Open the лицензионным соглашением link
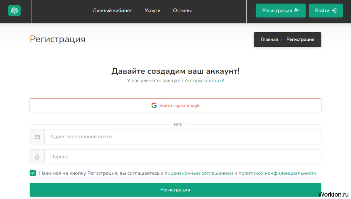The width and height of the screenshot is (351, 199). [199, 173]
